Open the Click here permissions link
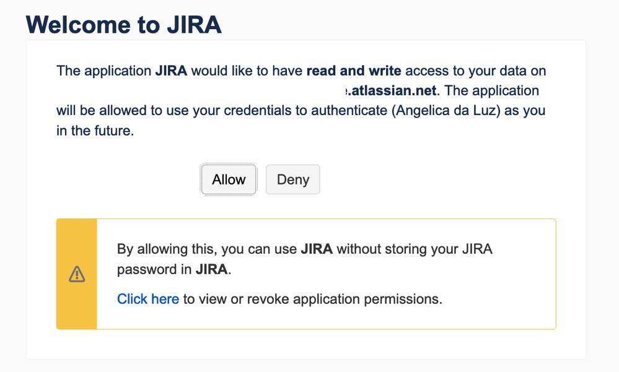The height and width of the screenshot is (372, 619). (148, 299)
